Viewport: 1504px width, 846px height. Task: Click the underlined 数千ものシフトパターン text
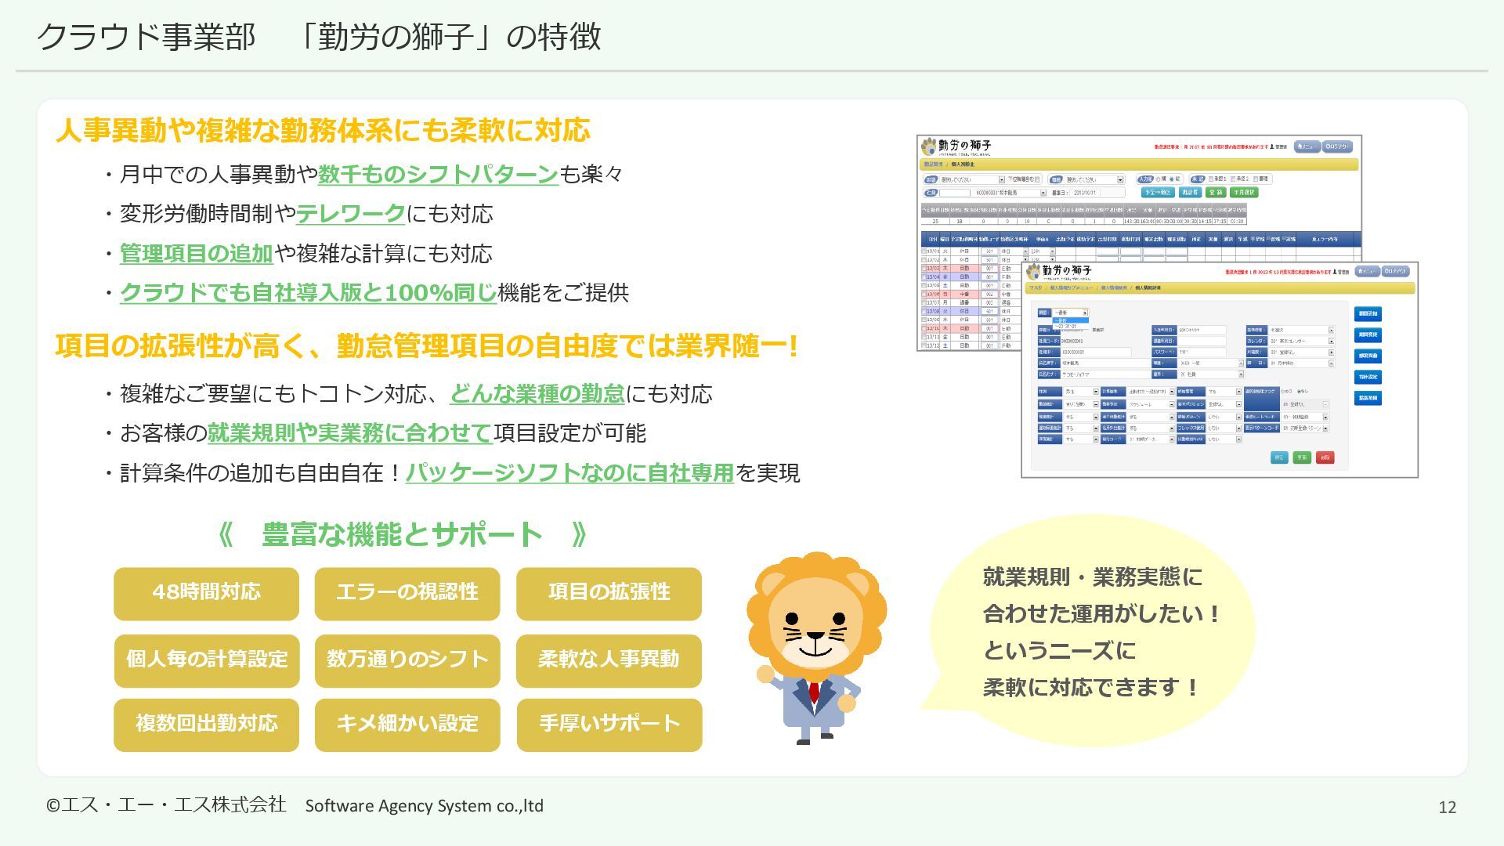(x=438, y=174)
